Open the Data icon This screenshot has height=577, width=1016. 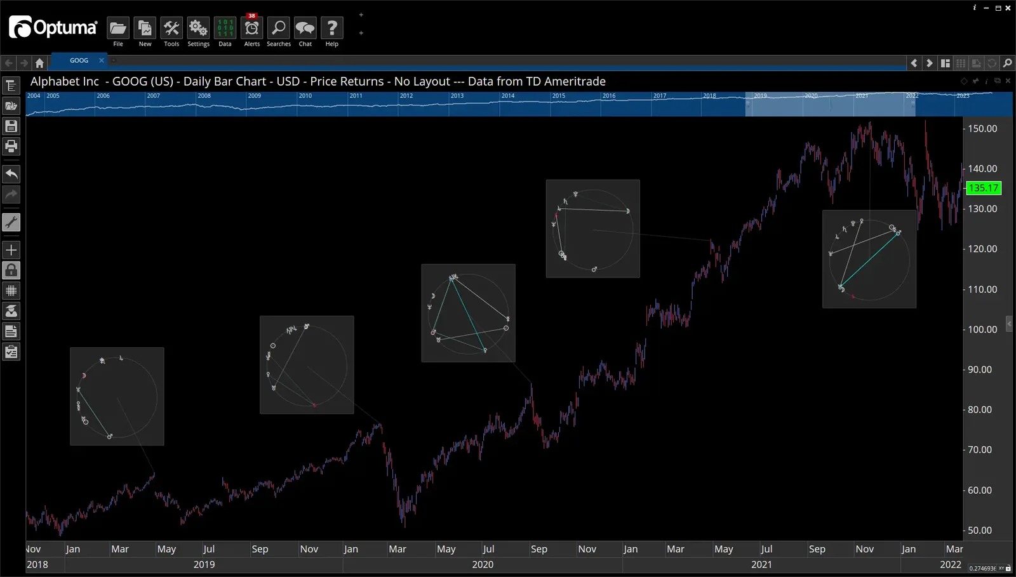225,28
